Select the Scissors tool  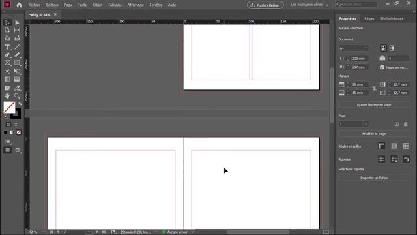7,71
